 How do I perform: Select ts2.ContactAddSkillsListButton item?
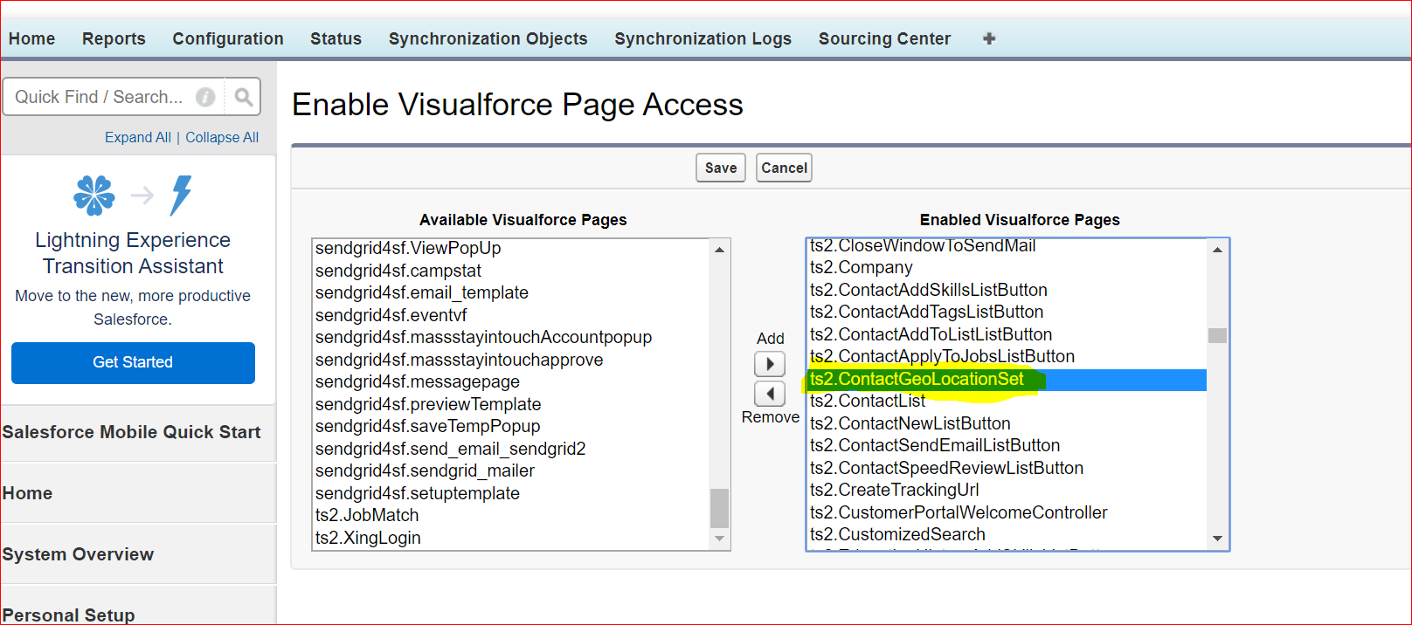[1007, 290]
